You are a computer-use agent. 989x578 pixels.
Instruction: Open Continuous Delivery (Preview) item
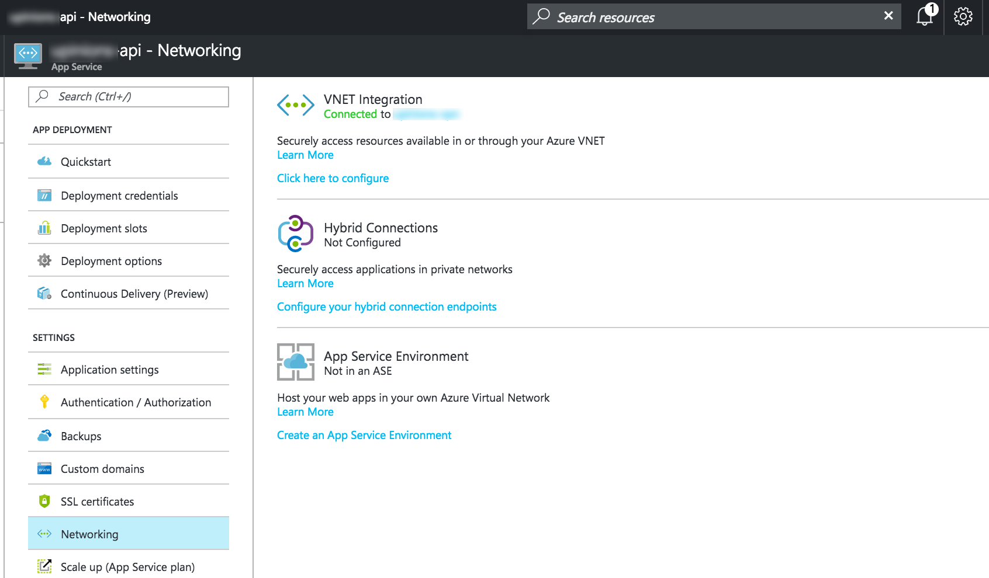[134, 294]
